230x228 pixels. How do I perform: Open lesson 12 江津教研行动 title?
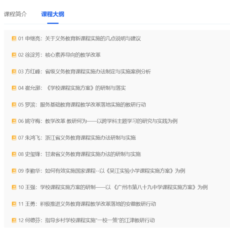pyautogui.click(x=86, y=221)
